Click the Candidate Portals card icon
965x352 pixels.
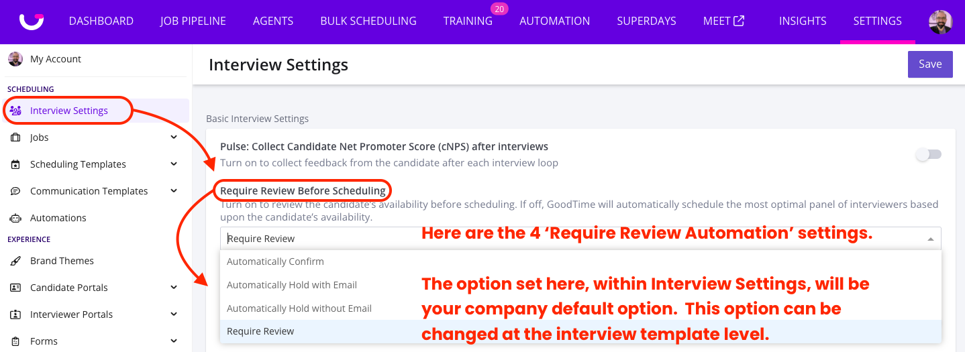(x=15, y=288)
